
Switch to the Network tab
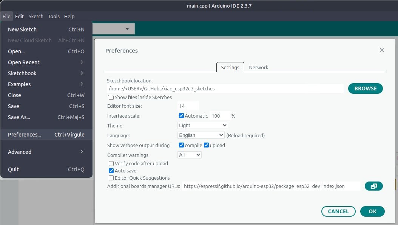pos(259,67)
